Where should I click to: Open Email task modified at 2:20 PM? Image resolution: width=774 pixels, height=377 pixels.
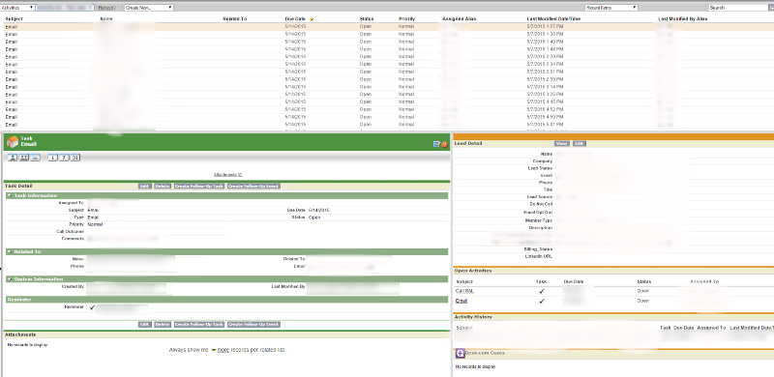coord(12,57)
